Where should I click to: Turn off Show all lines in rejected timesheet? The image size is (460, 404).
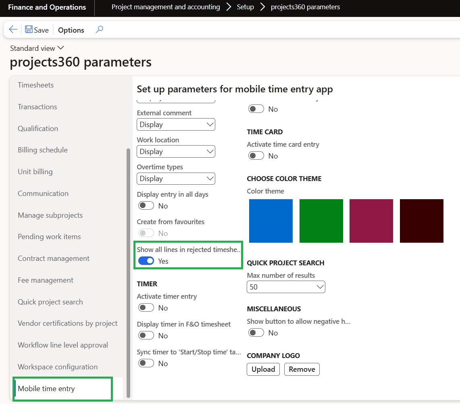tap(146, 261)
